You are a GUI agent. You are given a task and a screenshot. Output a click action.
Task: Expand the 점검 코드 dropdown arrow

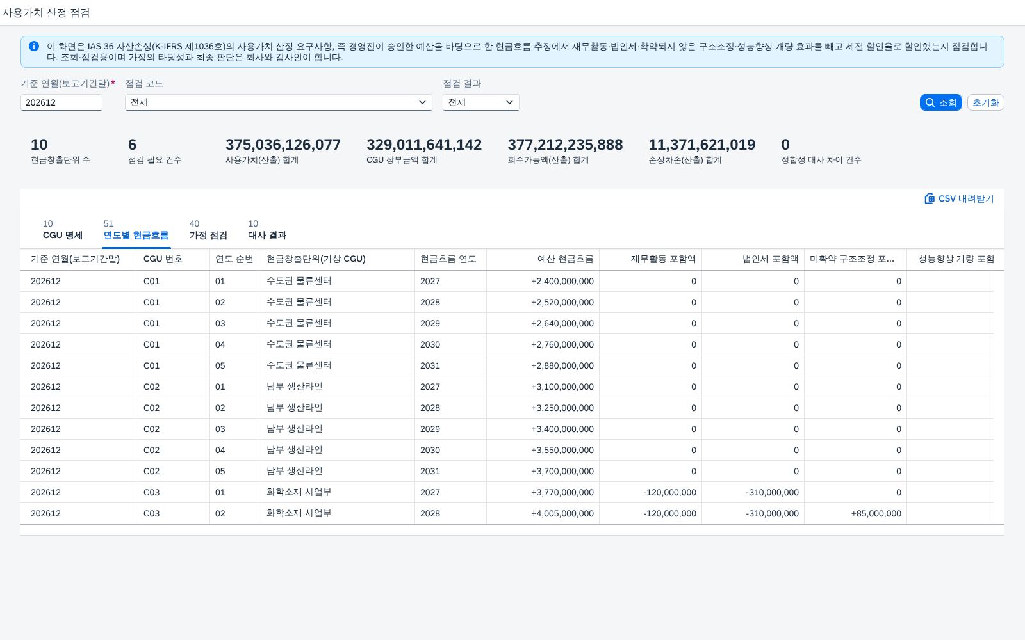pos(422,102)
